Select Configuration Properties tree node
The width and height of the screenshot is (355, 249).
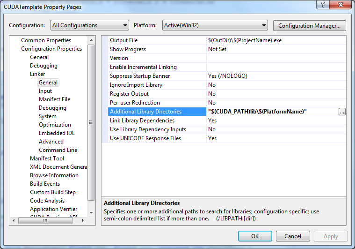(51, 49)
